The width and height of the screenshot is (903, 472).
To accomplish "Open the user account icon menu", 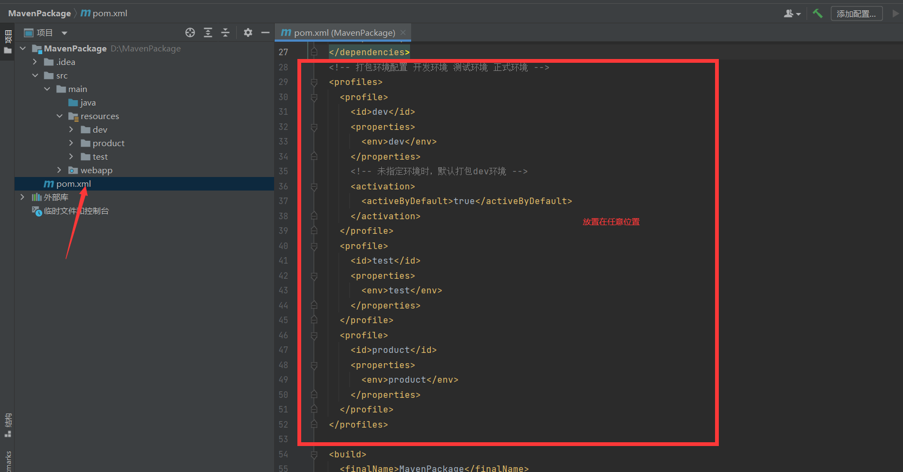I will click(792, 14).
